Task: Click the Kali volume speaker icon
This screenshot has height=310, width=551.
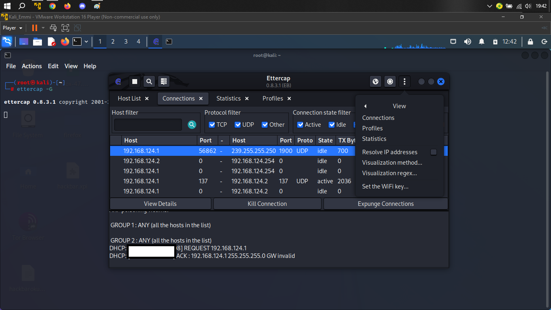Action: click(x=468, y=42)
